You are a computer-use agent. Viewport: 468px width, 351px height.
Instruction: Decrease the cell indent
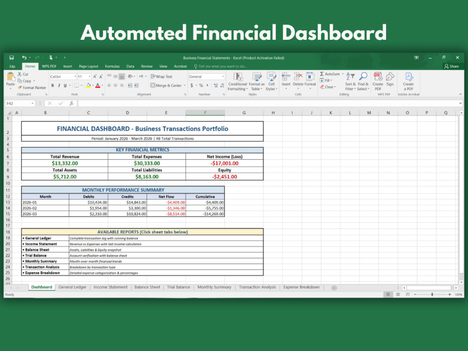pyautogui.click(x=130, y=86)
